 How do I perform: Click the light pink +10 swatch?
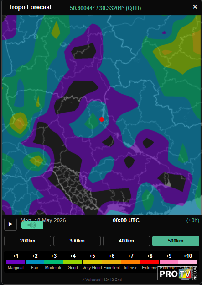(187, 262)
